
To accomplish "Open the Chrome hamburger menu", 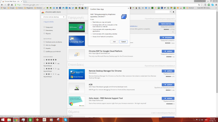I will (216, 5).
